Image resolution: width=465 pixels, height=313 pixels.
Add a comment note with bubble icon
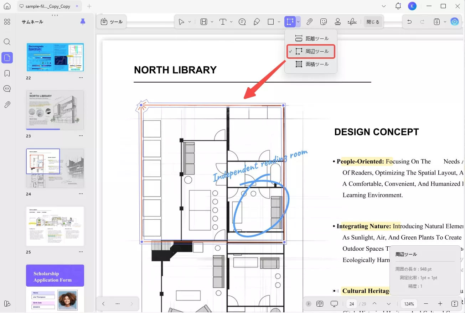(242, 22)
